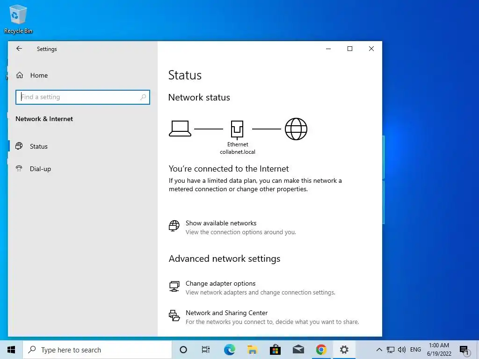479x359 pixels.
Task: Open the notification center icon
Action: [x=464, y=350]
